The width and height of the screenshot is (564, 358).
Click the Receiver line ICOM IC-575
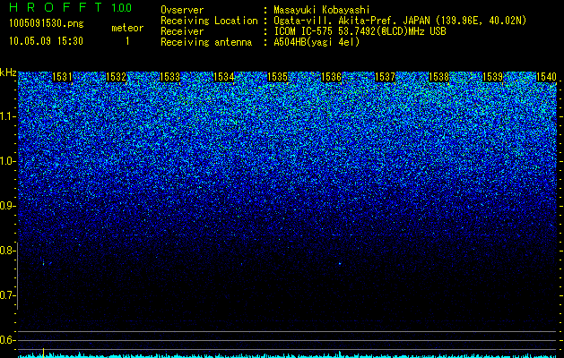coord(360,31)
